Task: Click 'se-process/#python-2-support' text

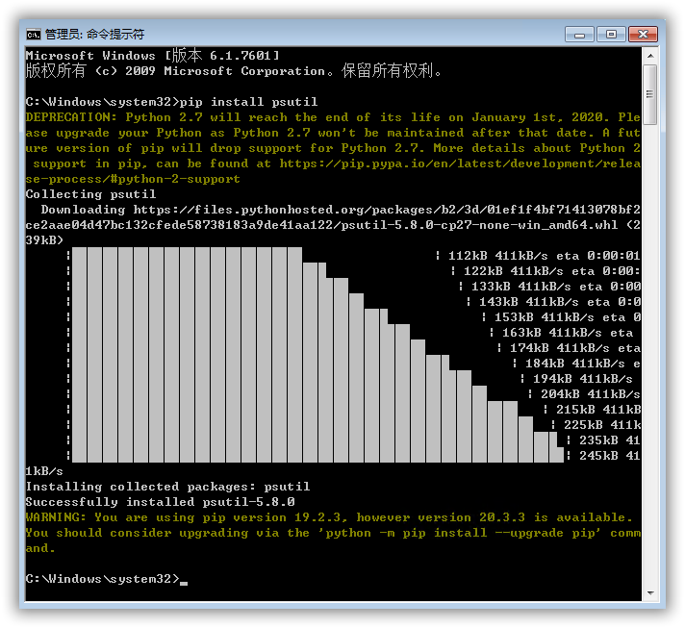Action: pyautogui.click(x=133, y=179)
